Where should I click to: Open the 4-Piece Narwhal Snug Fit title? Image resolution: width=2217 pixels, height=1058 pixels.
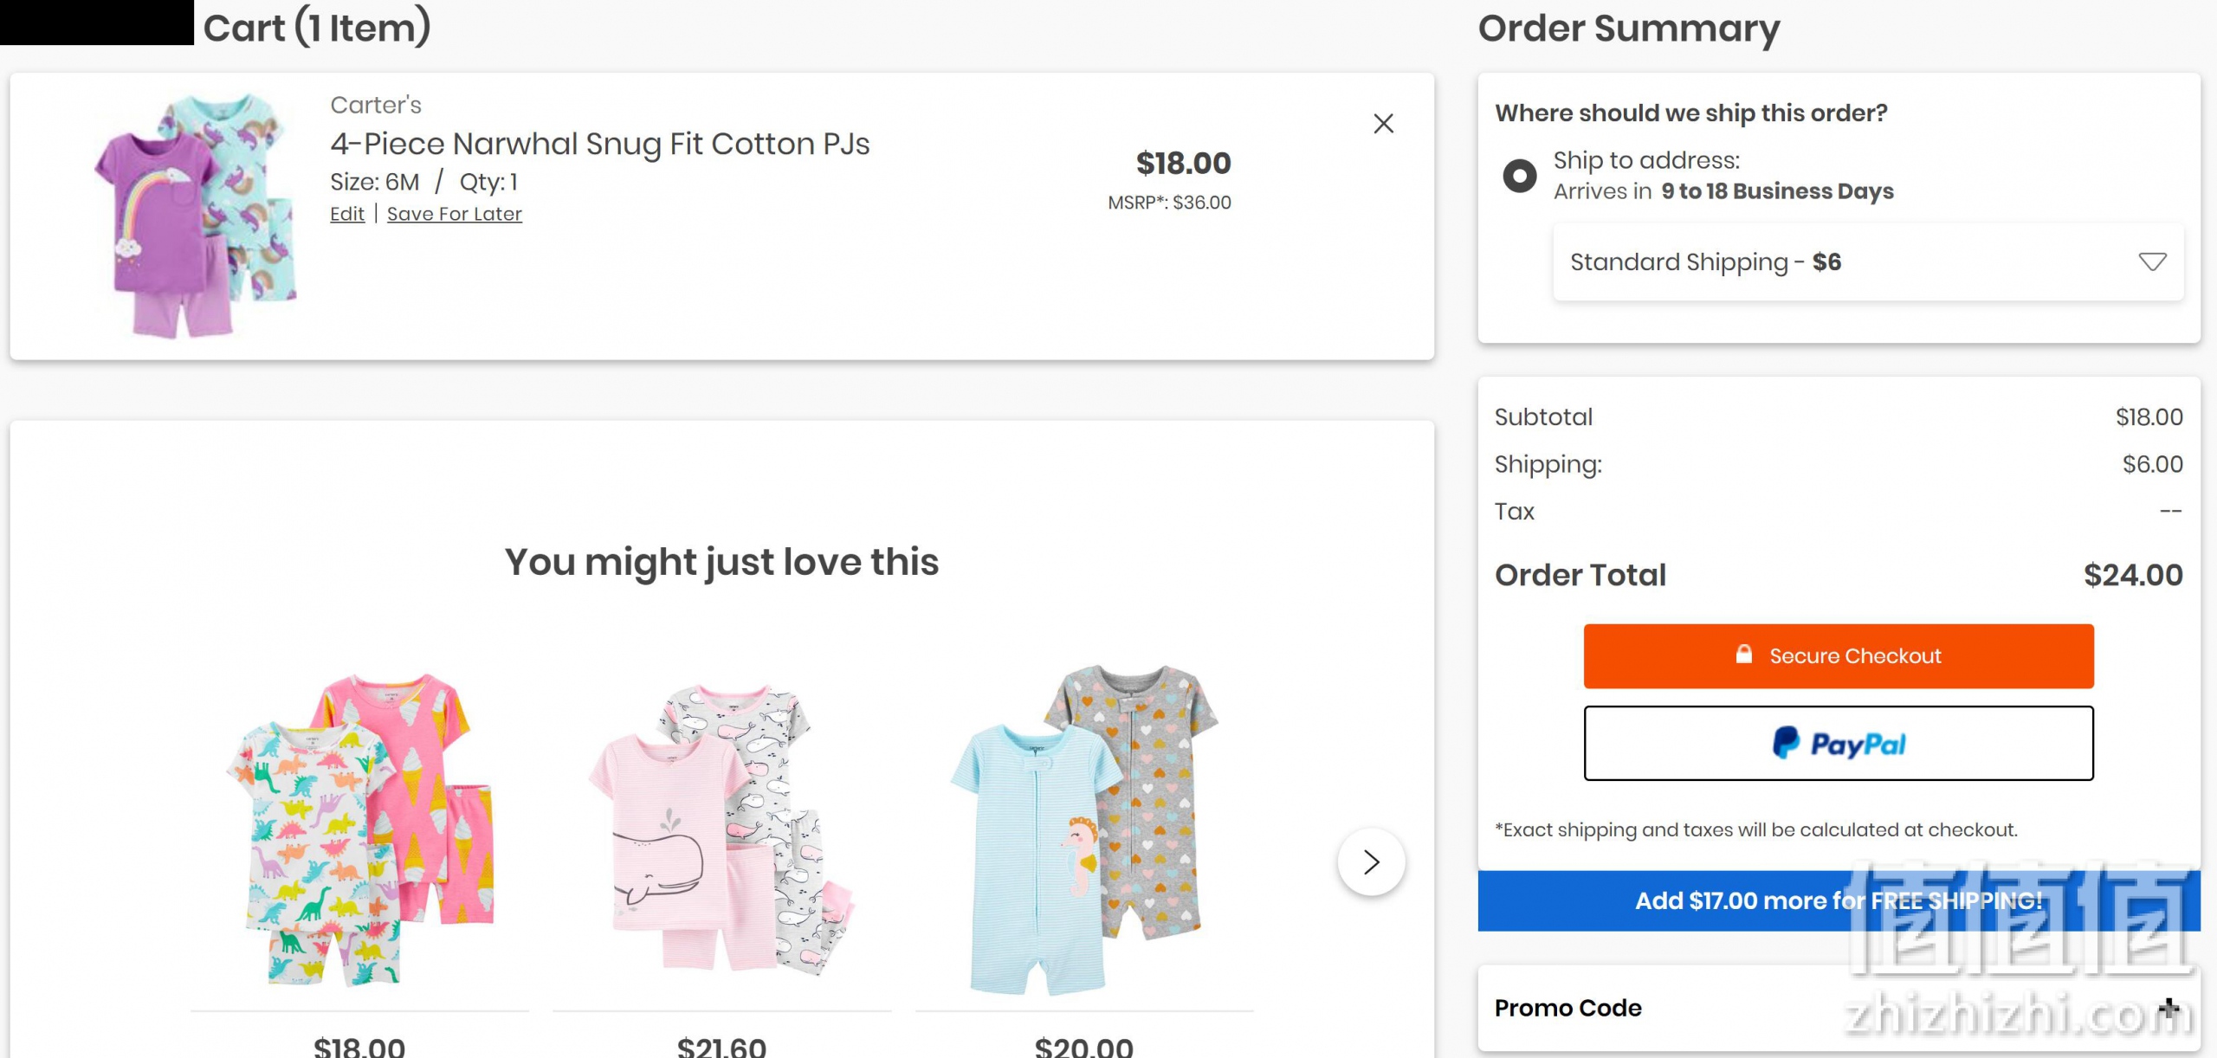pos(600,144)
